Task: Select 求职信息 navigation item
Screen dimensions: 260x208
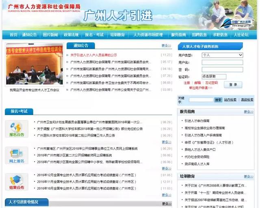Action: [220, 35]
